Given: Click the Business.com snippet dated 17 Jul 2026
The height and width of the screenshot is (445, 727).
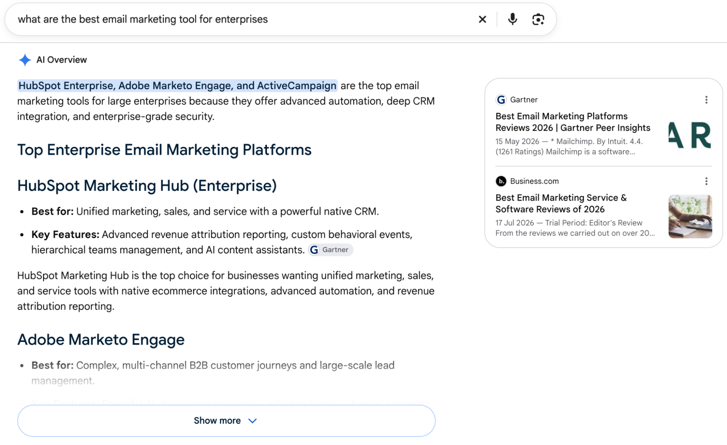Looking at the screenshot, I should coord(575,228).
